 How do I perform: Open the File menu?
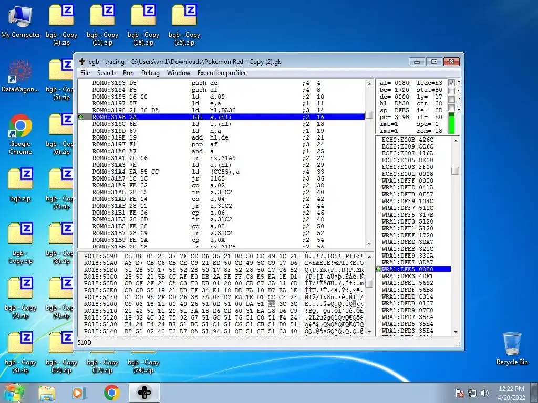click(x=85, y=72)
